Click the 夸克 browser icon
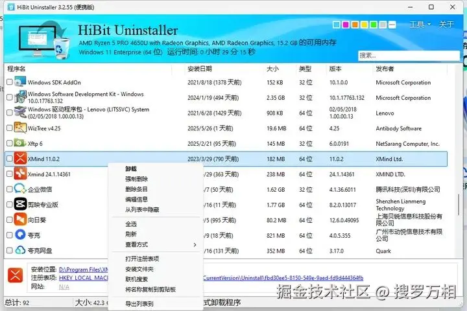The height and width of the screenshot is (311, 467). point(20,235)
